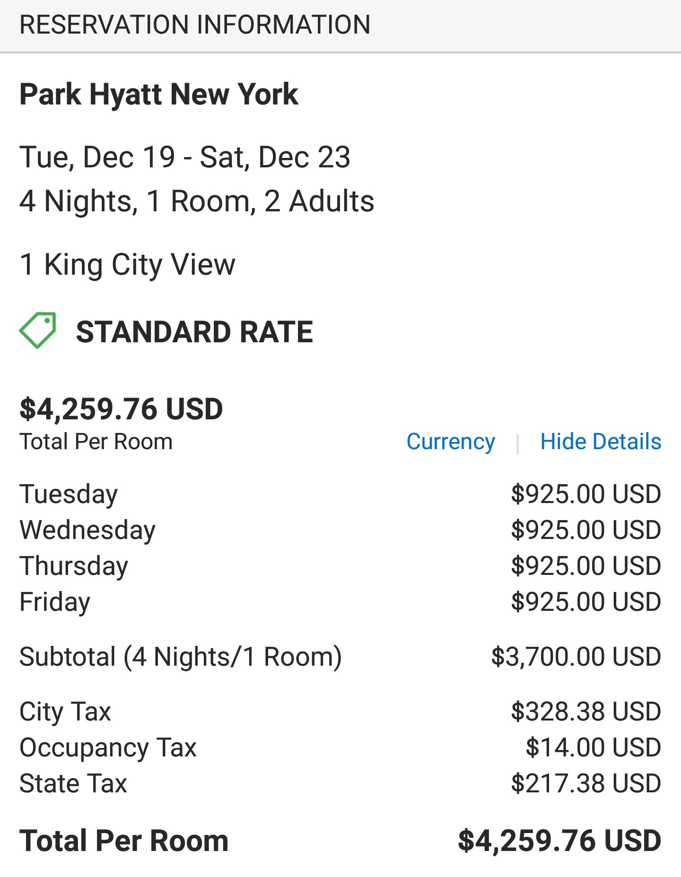Click the Wednesday nightly rate row

click(x=340, y=530)
